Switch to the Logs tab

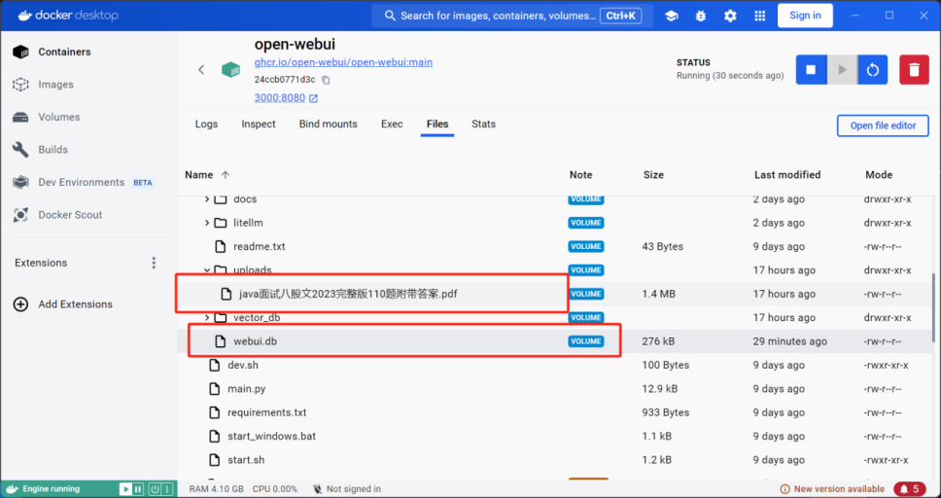coord(206,124)
